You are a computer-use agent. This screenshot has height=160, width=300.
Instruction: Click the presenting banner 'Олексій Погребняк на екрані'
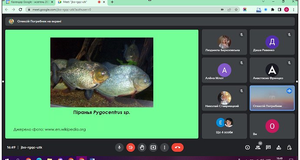coord(150,21)
